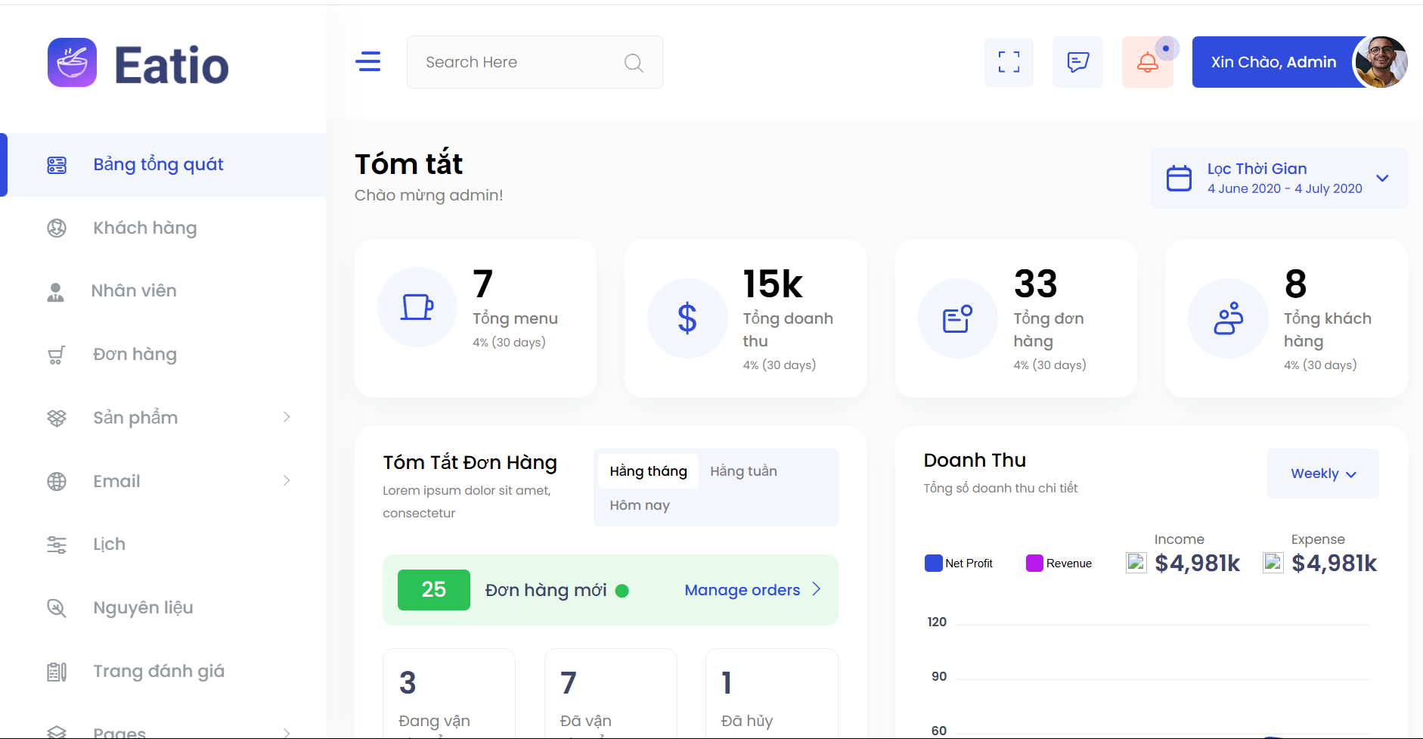The height and width of the screenshot is (739, 1423).
Task: Open the notifications bell
Action: [1147, 62]
